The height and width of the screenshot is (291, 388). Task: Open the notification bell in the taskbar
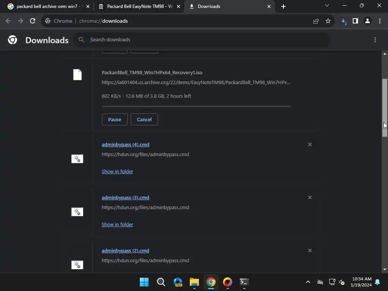378,282
